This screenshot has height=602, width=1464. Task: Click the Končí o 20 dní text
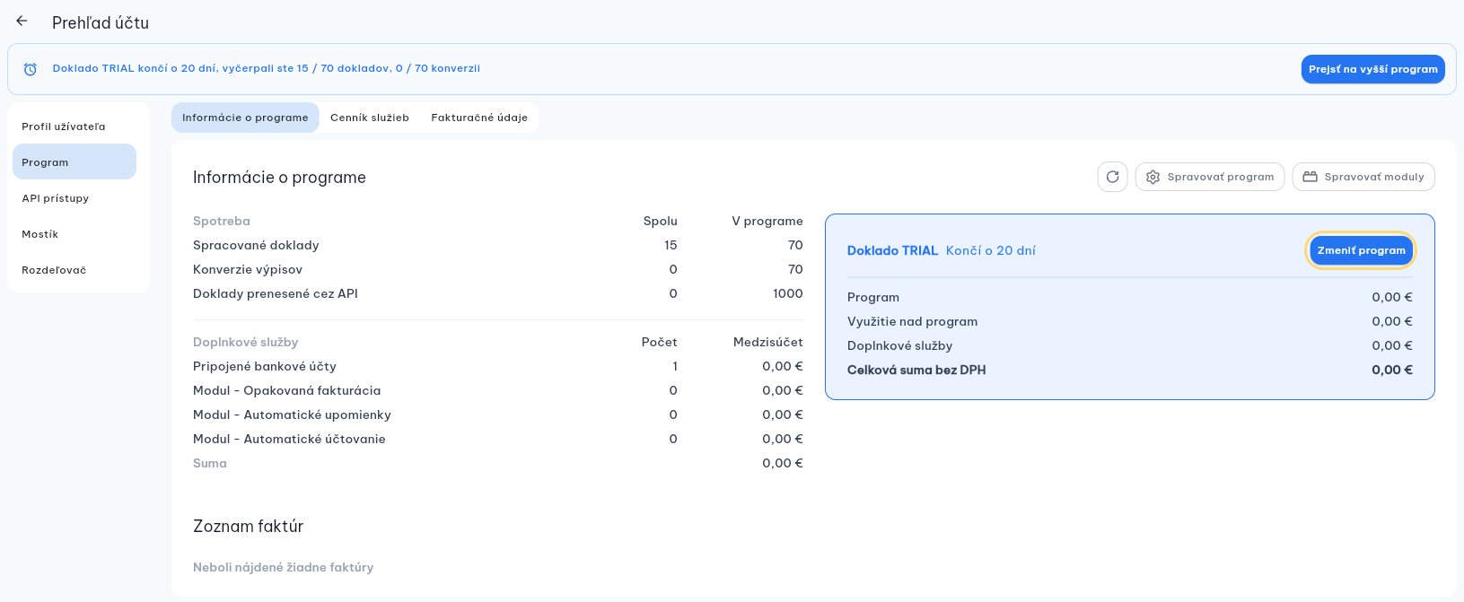[991, 250]
